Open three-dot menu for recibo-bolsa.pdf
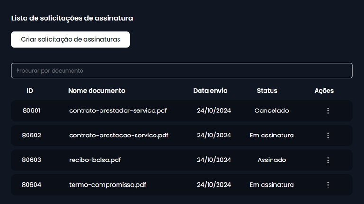364x204 pixels. [x=328, y=160]
